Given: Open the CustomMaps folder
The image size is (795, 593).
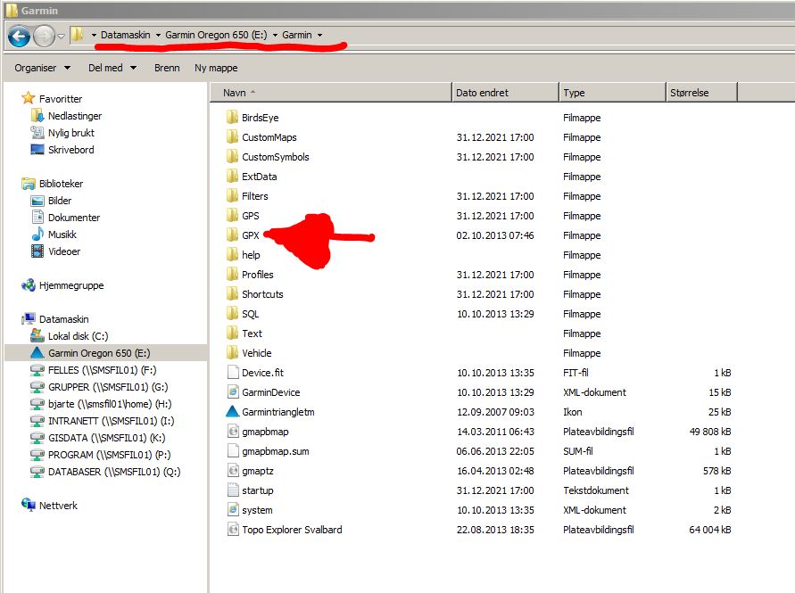Looking at the screenshot, I should point(269,137).
